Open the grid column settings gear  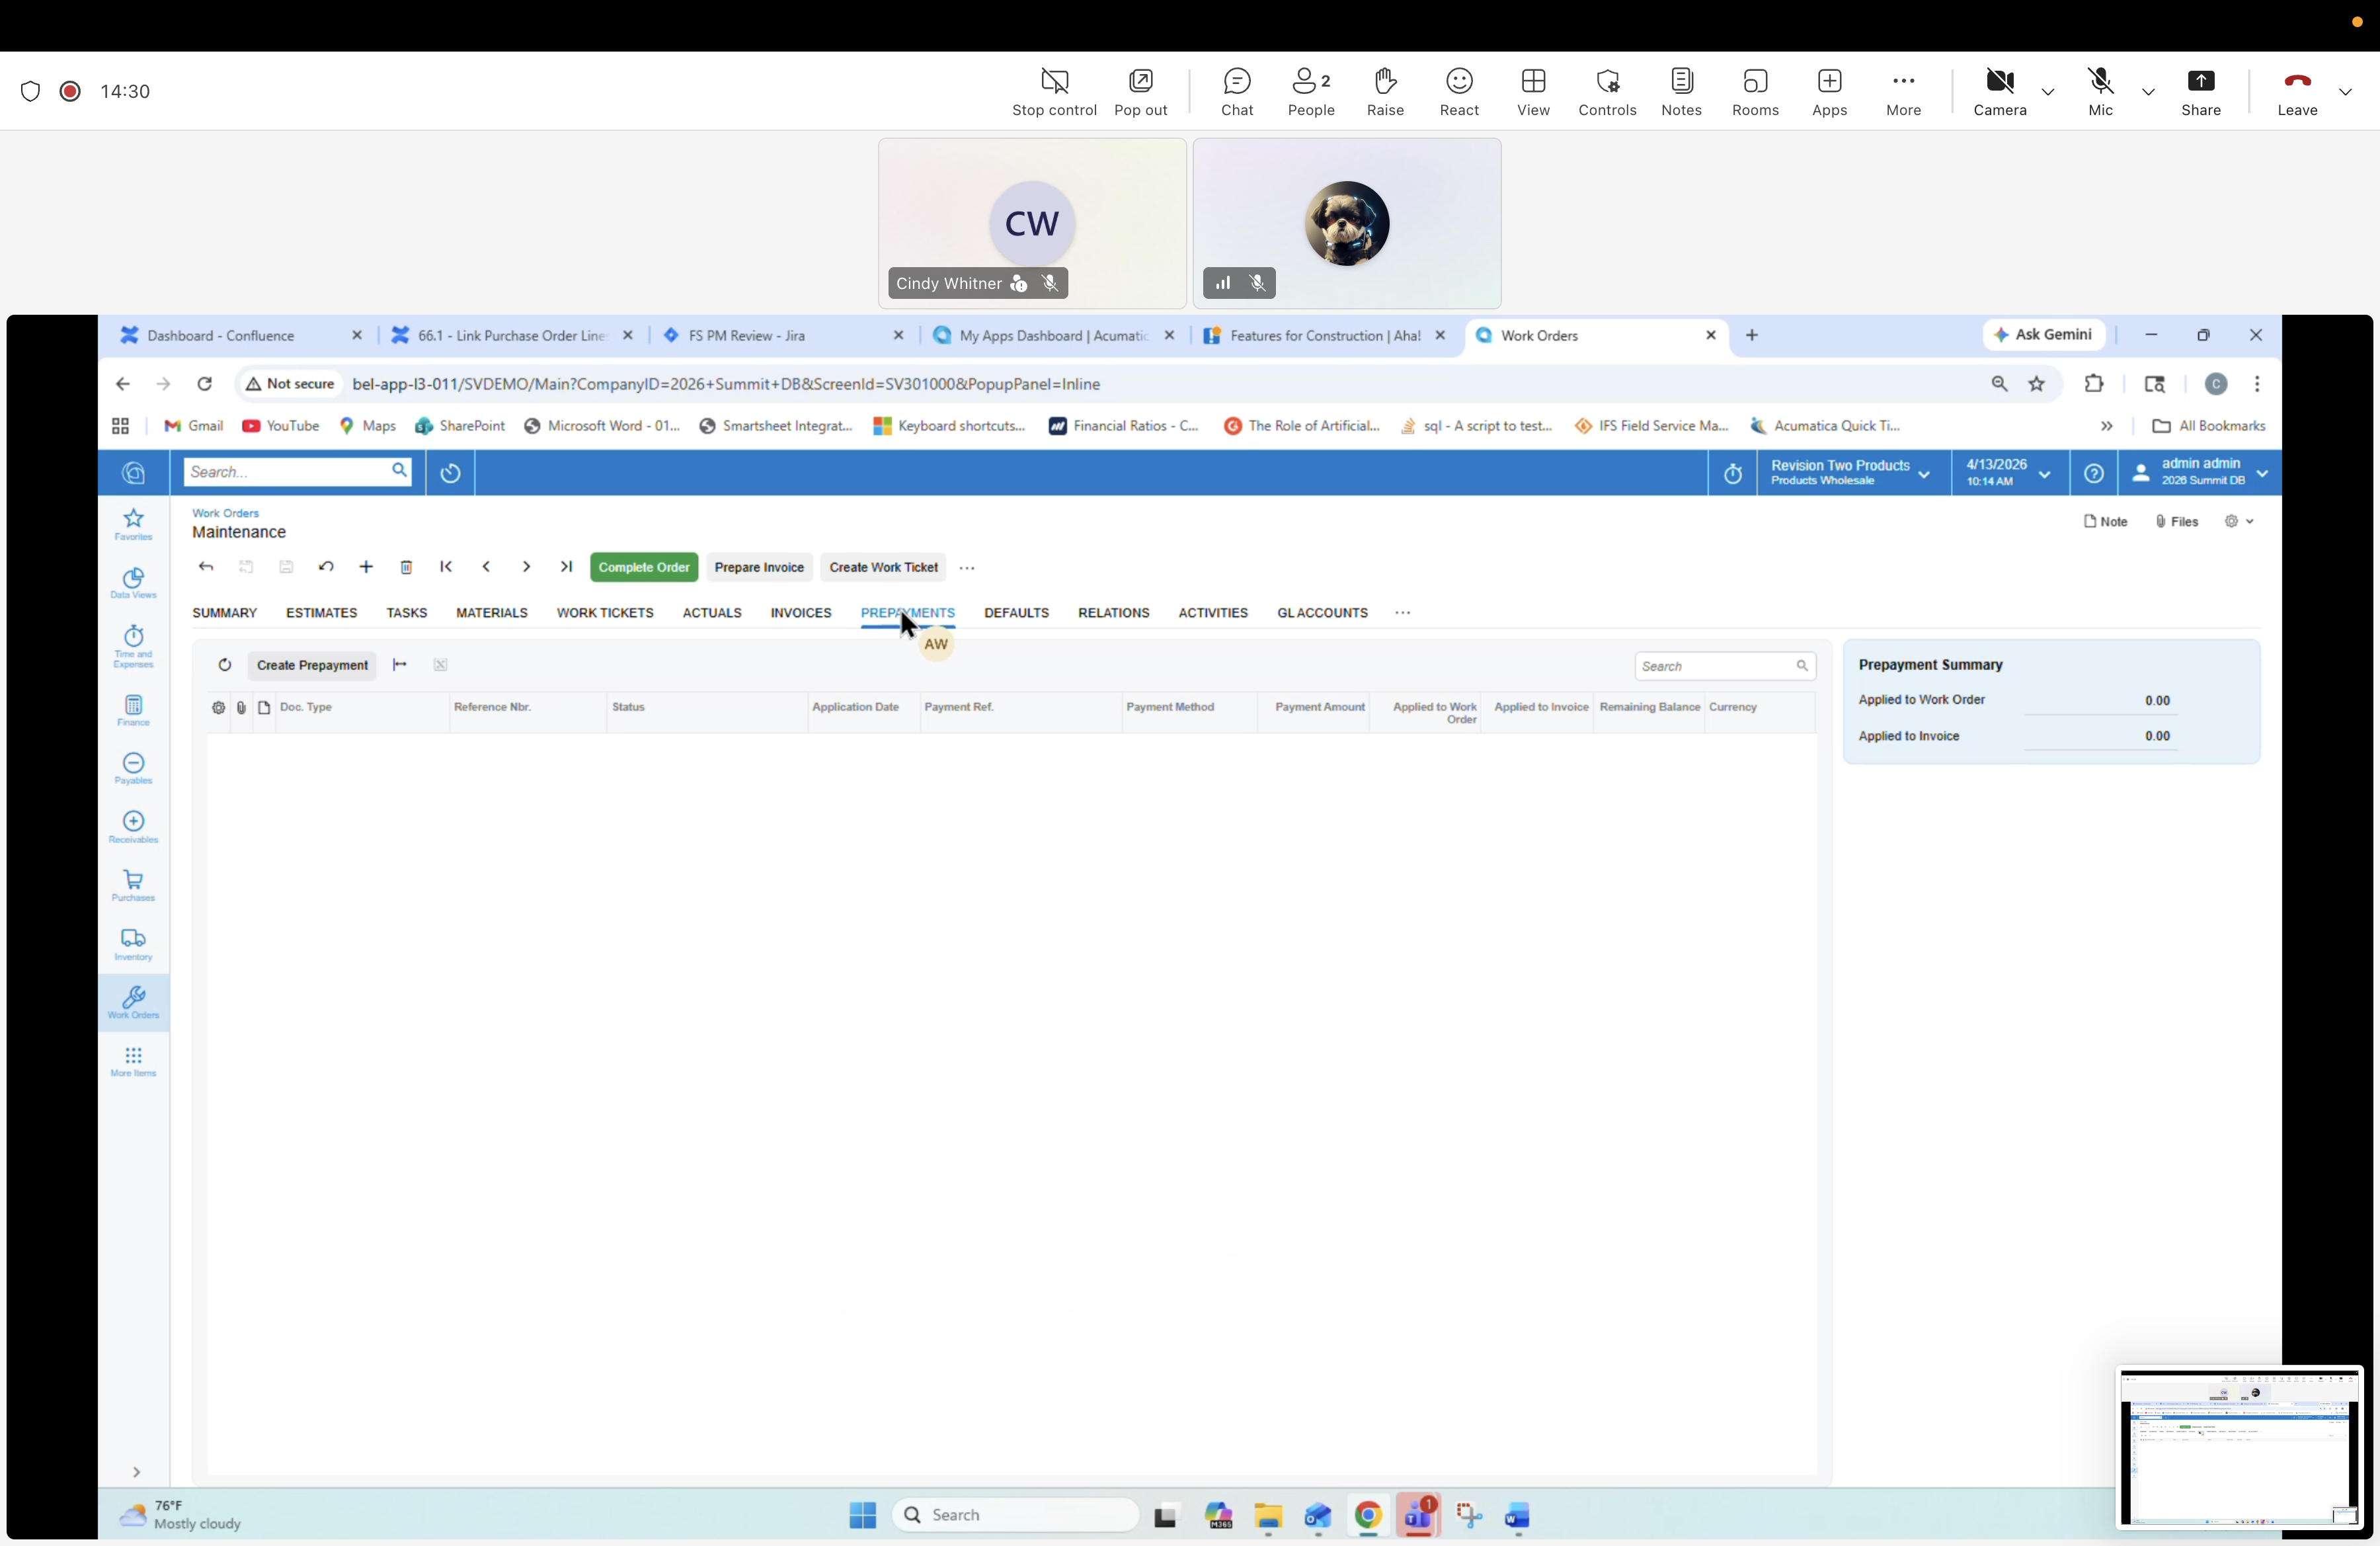[x=217, y=707]
